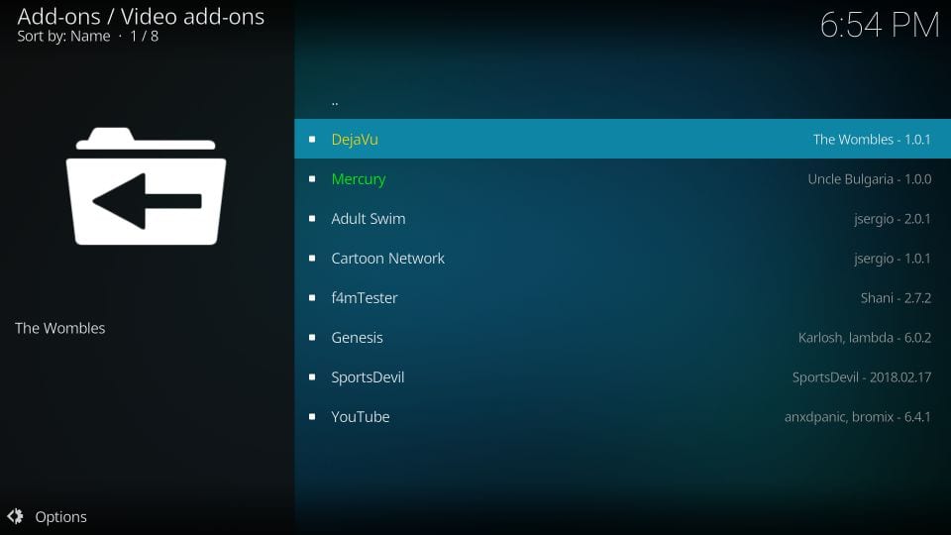This screenshot has height=535, width=951.
Task: Click the bullet icon beside Adult Swim
Action: click(x=312, y=218)
